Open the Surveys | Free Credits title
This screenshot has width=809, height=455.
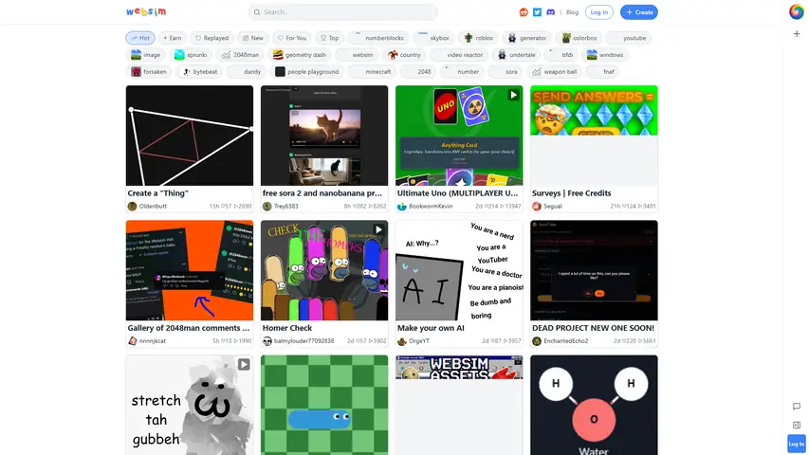click(572, 193)
